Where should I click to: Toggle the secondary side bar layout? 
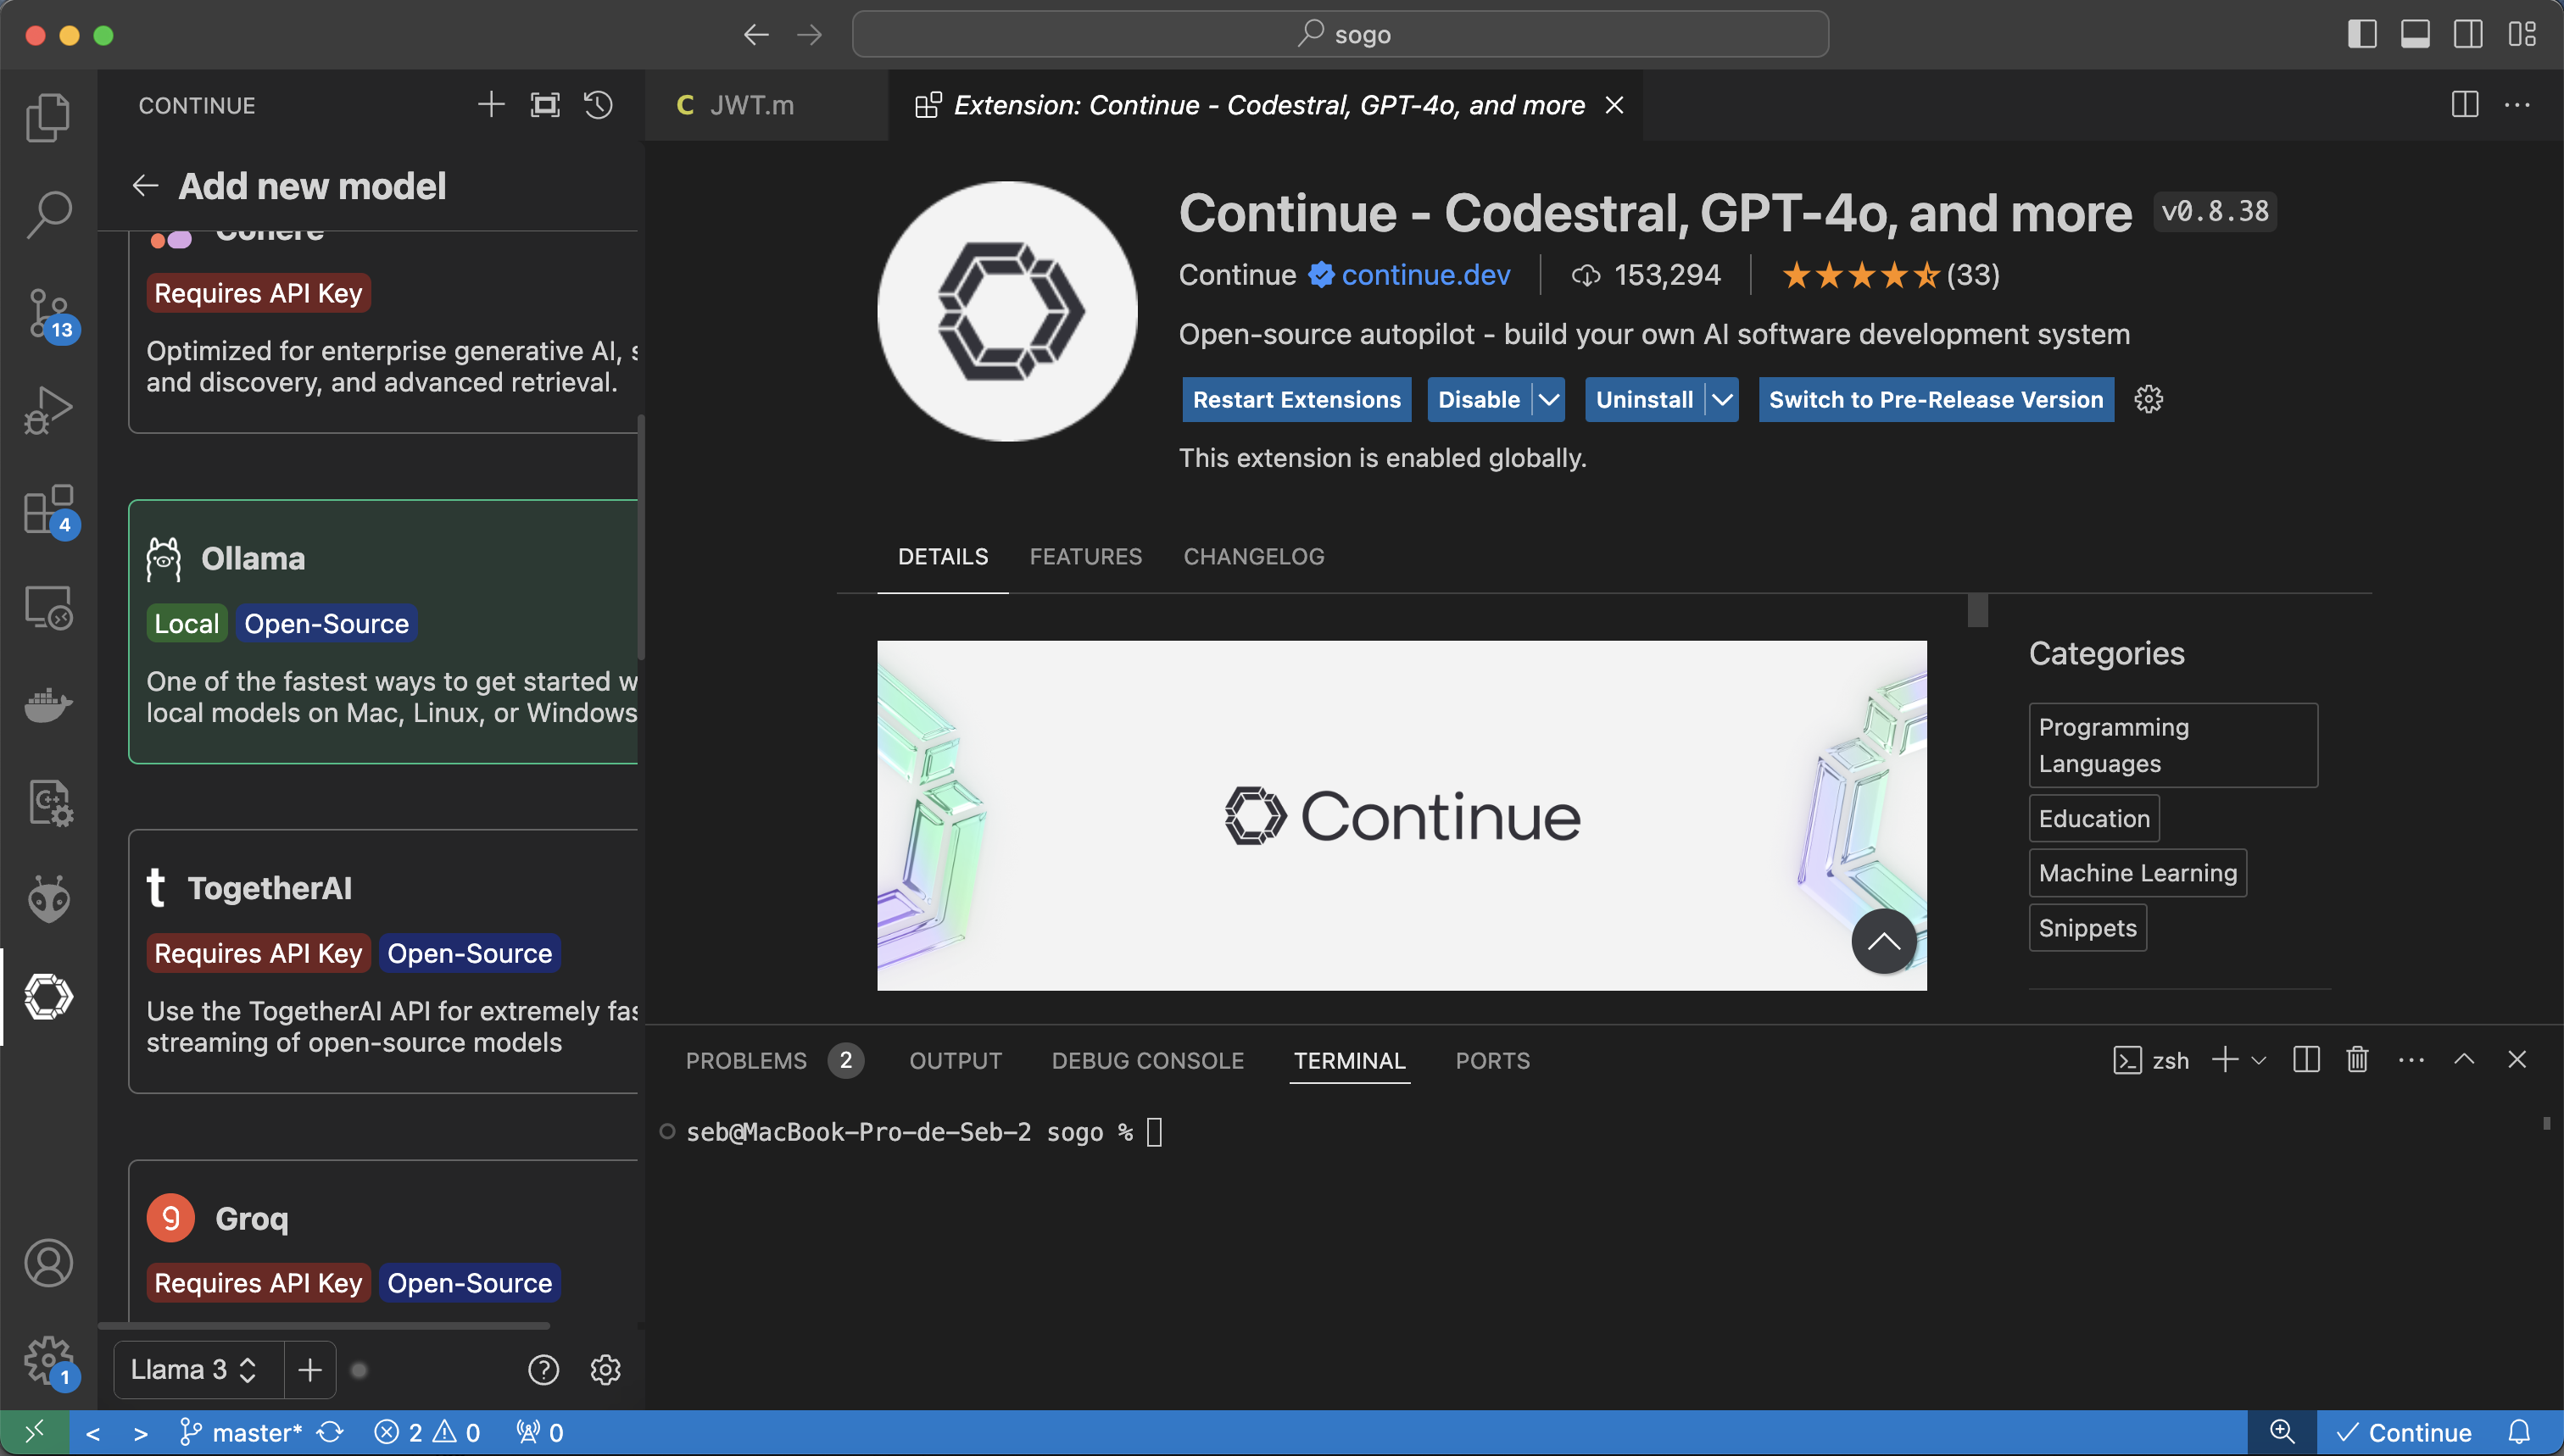coord(2468,35)
